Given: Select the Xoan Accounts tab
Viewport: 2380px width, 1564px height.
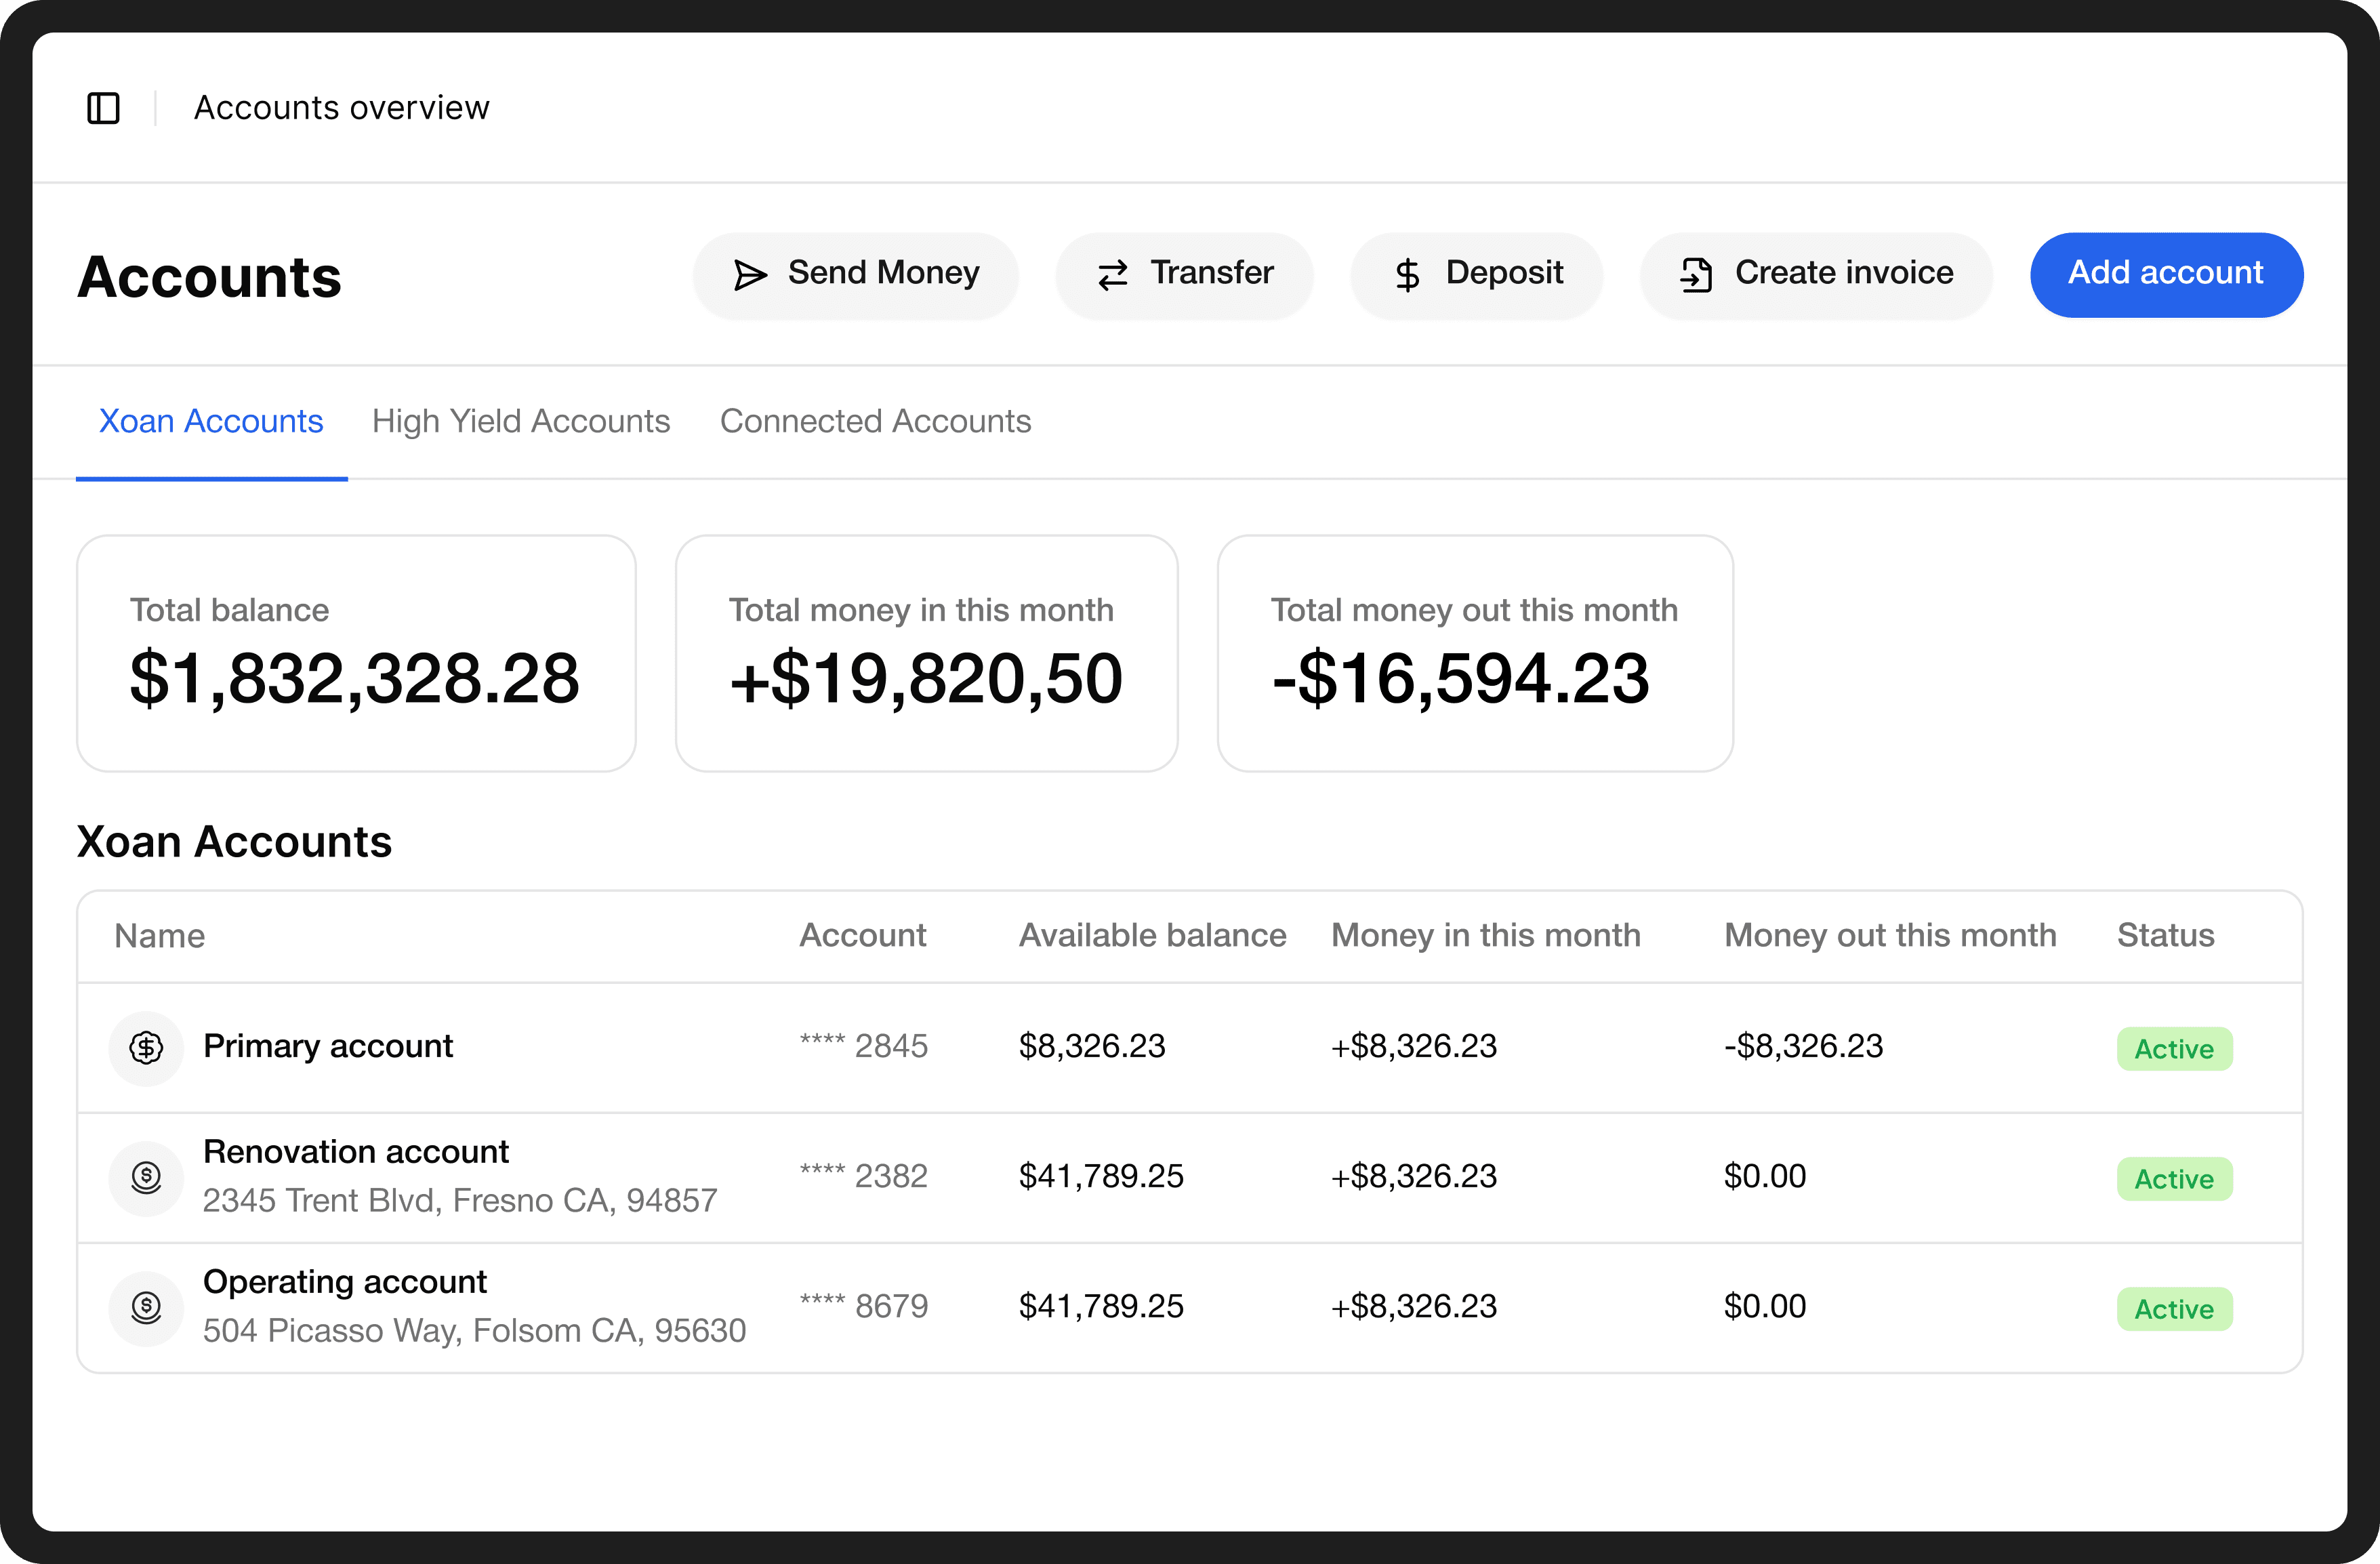Looking at the screenshot, I should (211, 422).
